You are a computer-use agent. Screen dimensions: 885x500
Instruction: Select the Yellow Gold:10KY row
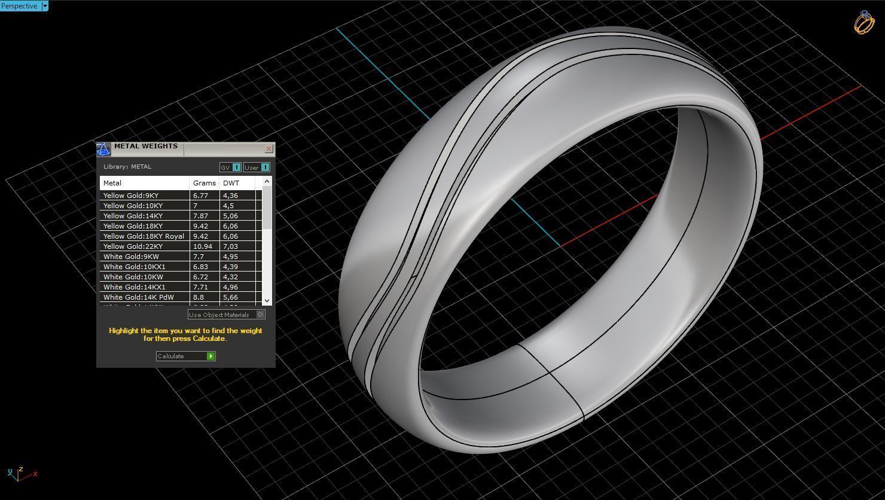[181, 206]
